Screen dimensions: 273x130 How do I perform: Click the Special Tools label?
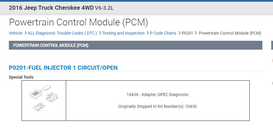[21, 77]
